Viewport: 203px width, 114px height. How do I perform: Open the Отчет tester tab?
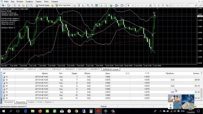40,102
